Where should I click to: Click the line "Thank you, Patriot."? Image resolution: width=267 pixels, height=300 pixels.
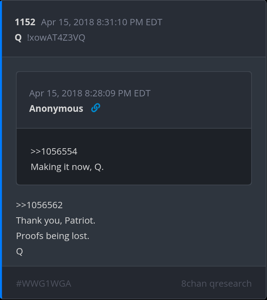(x=56, y=220)
